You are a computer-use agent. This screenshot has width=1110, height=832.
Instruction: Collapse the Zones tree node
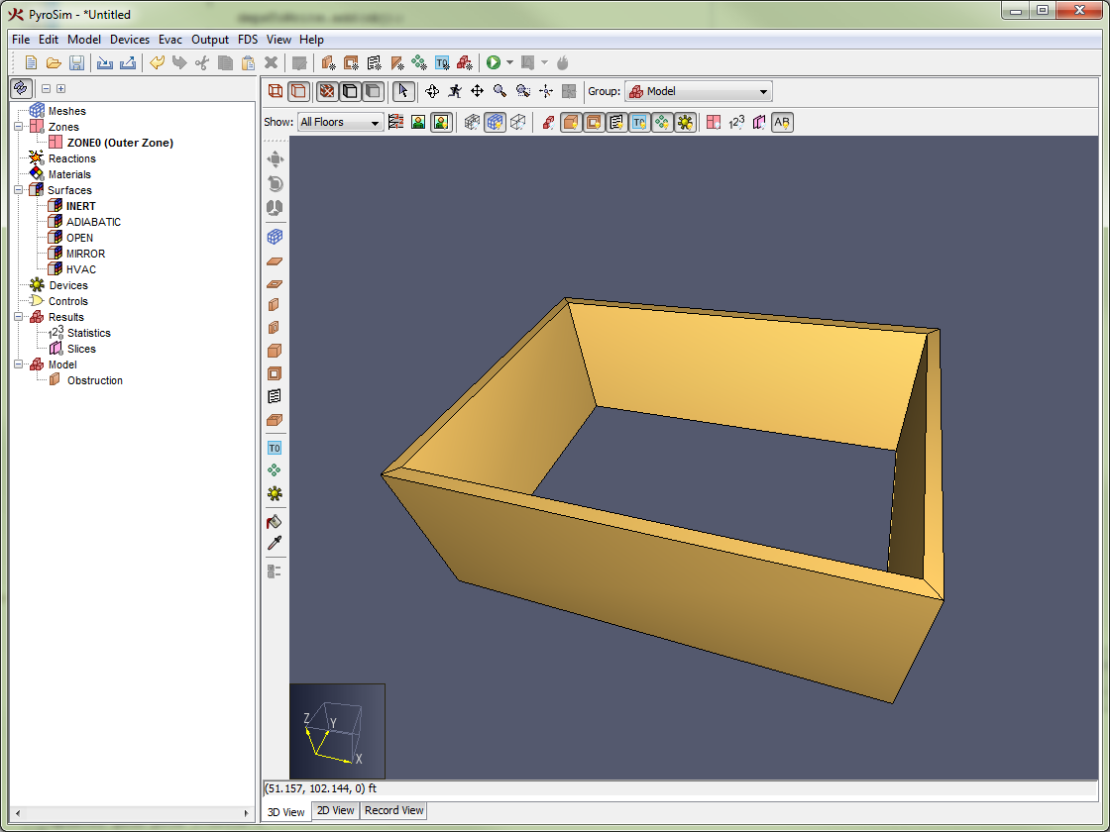point(19,127)
